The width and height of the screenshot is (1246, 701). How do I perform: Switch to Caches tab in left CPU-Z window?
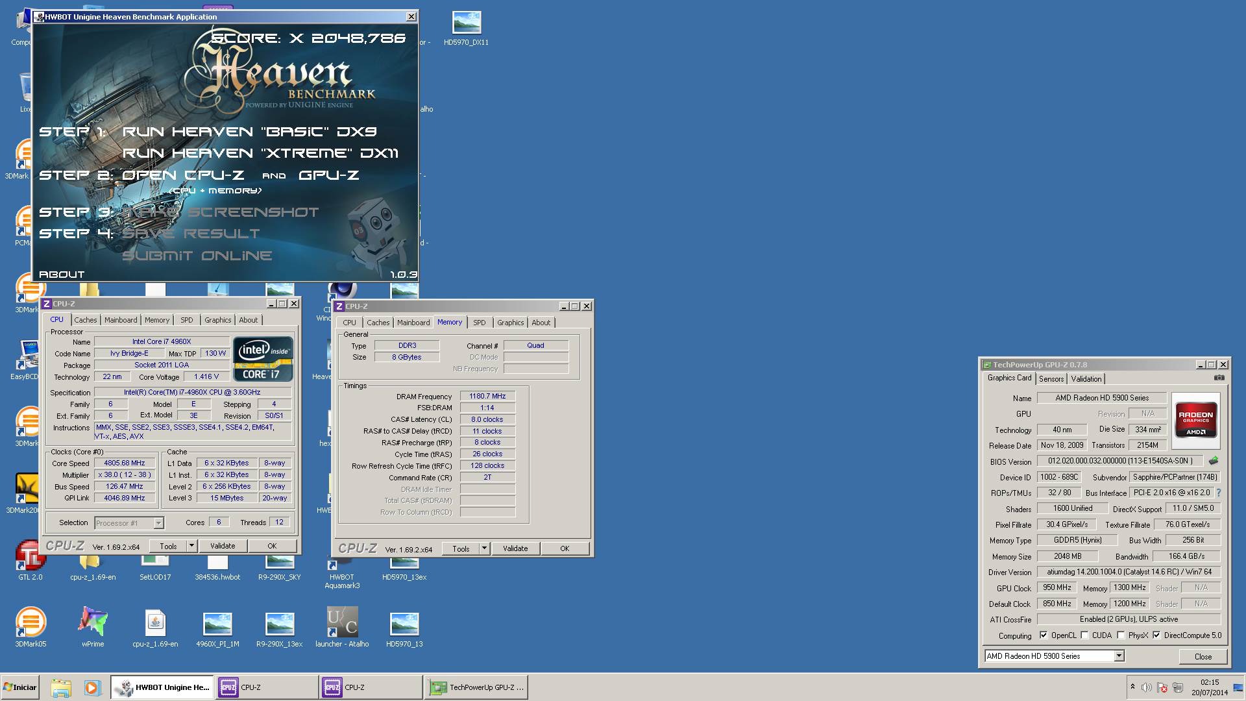tap(85, 320)
